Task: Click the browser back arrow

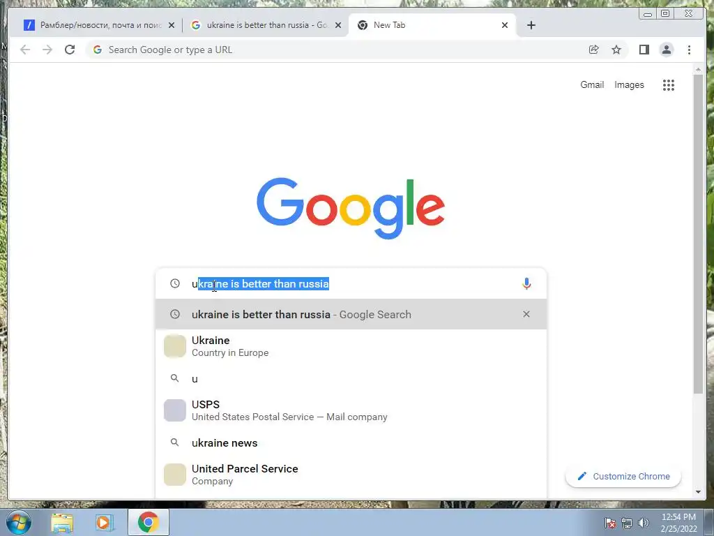Action: pyautogui.click(x=25, y=50)
